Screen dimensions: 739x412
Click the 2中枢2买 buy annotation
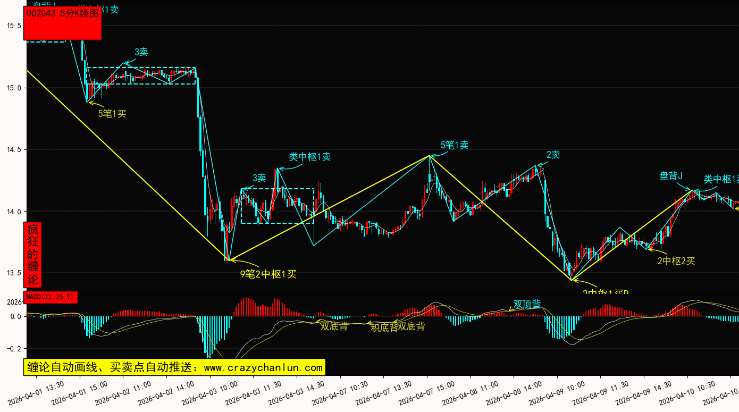[676, 260]
